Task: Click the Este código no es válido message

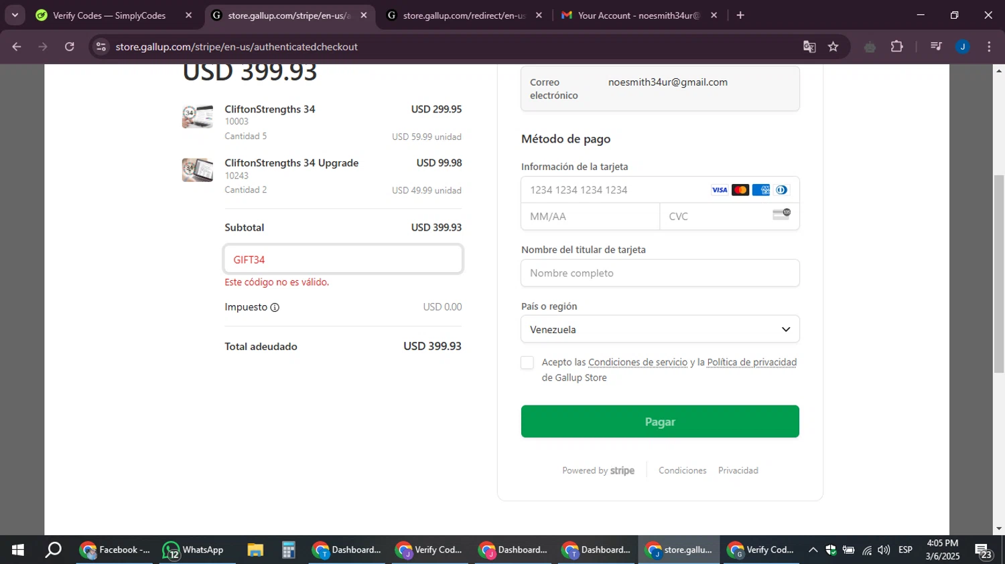Action: click(x=277, y=282)
